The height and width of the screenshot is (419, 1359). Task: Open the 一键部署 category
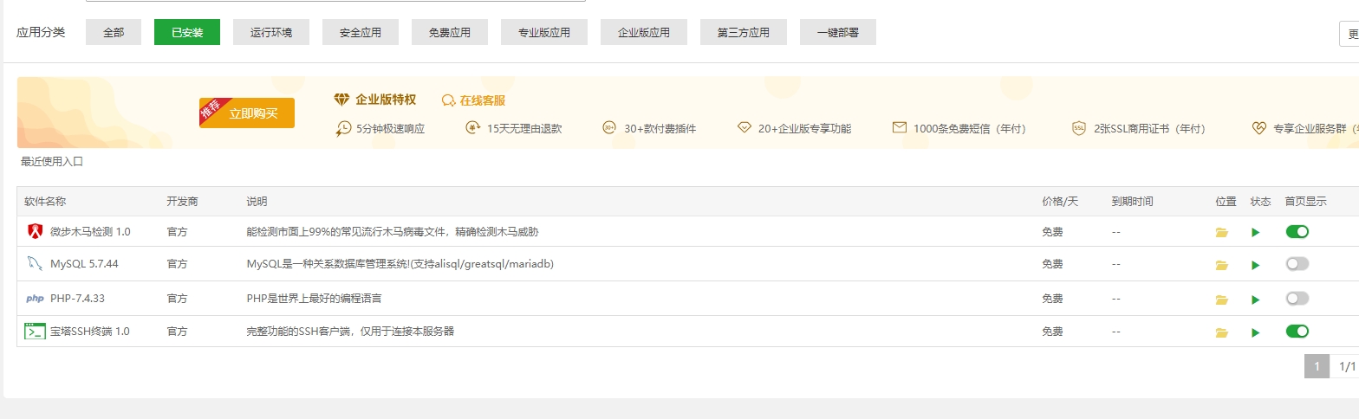(x=838, y=32)
